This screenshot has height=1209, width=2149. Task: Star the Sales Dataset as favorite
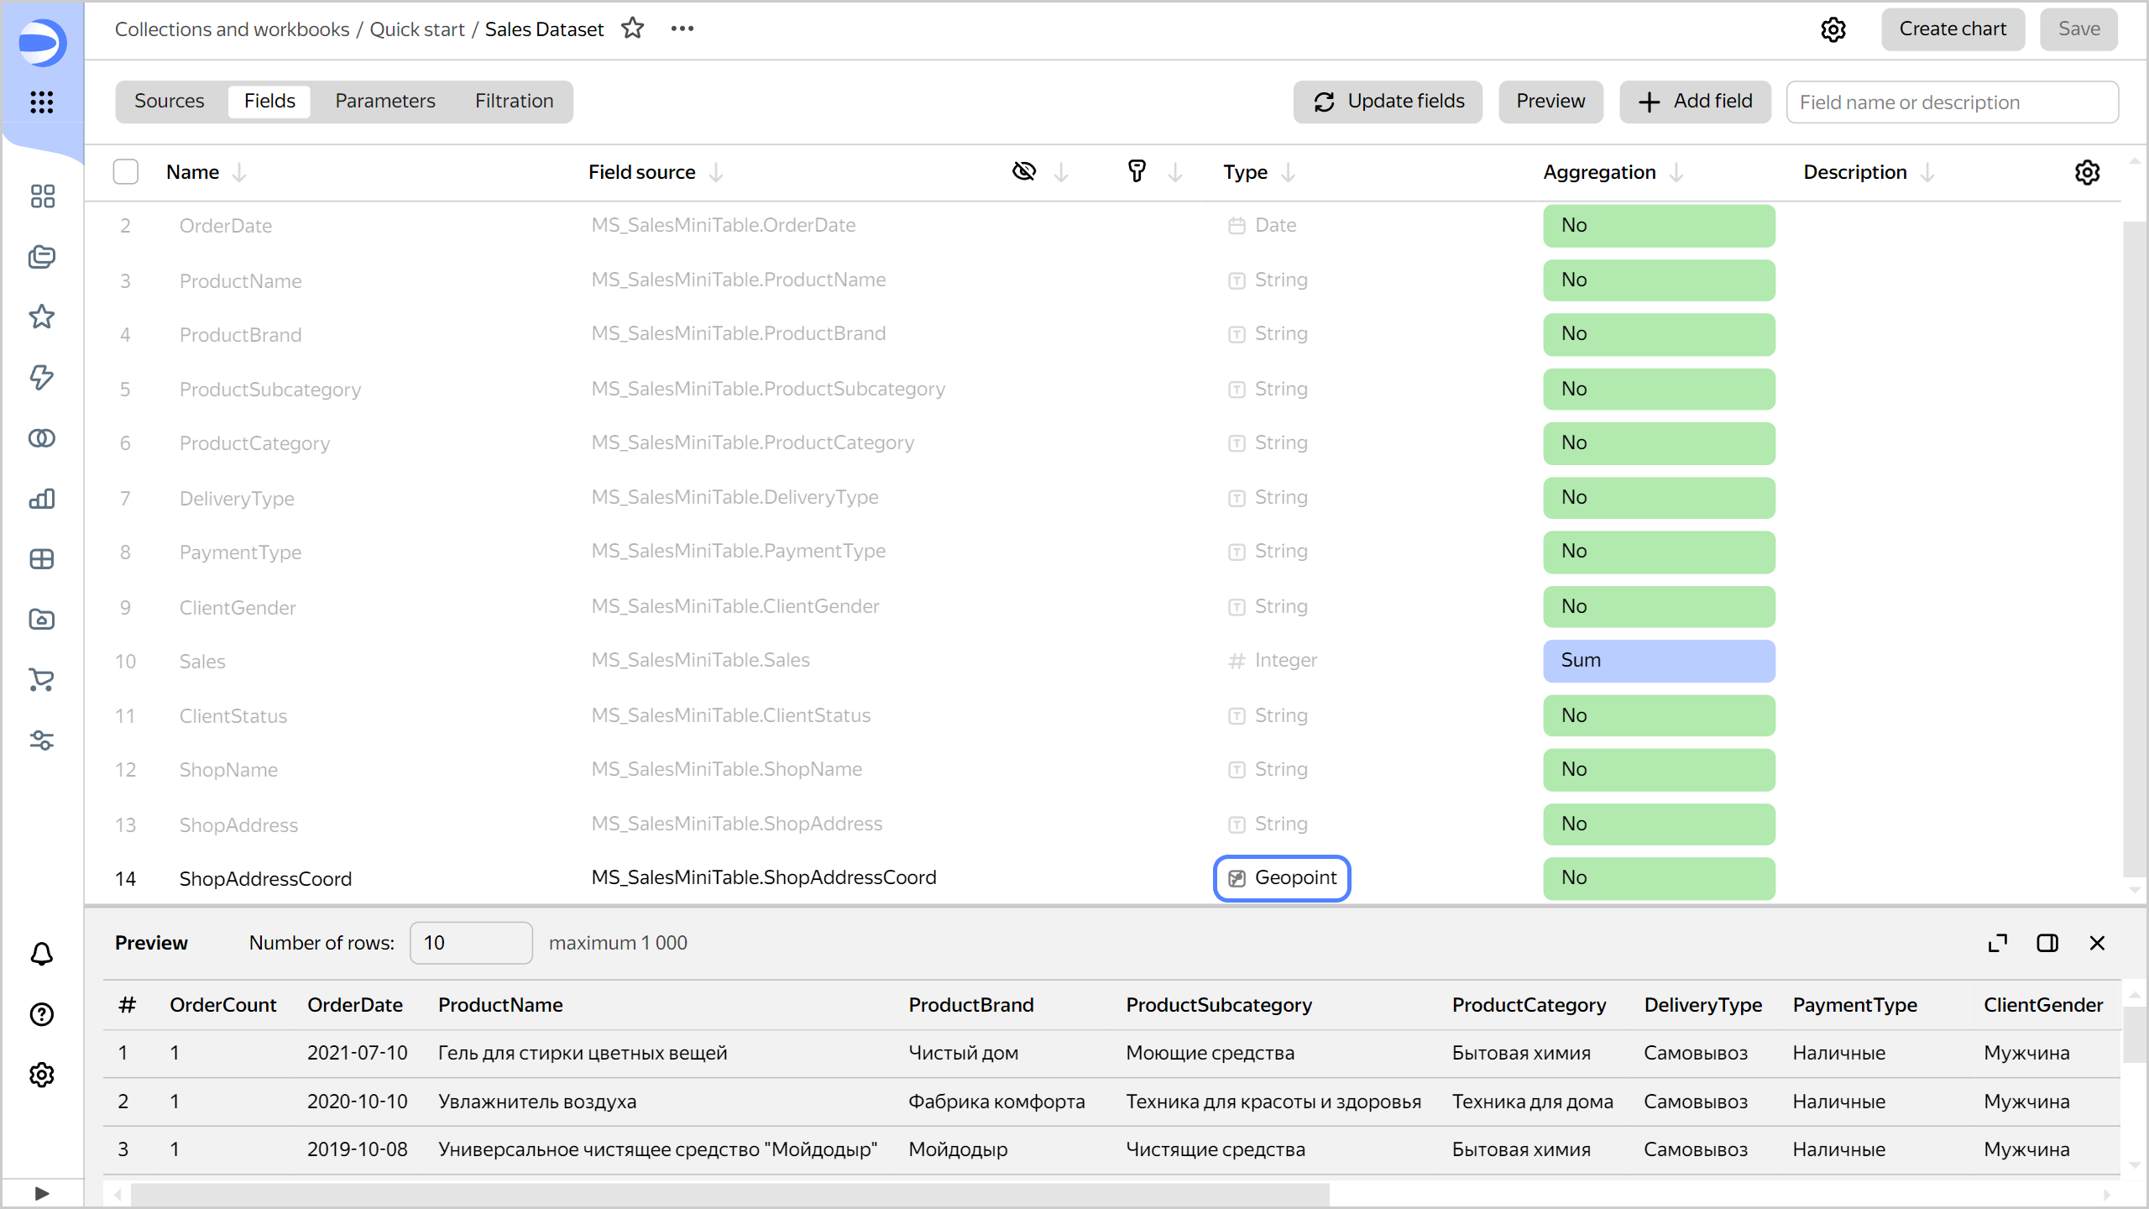pos(632,29)
